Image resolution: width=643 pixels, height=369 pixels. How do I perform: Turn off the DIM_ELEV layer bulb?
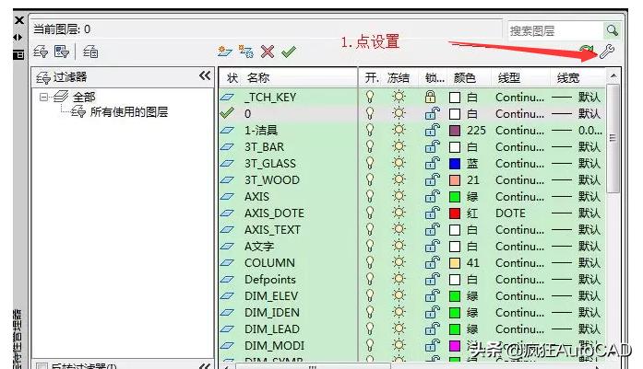tap(370, 295)
